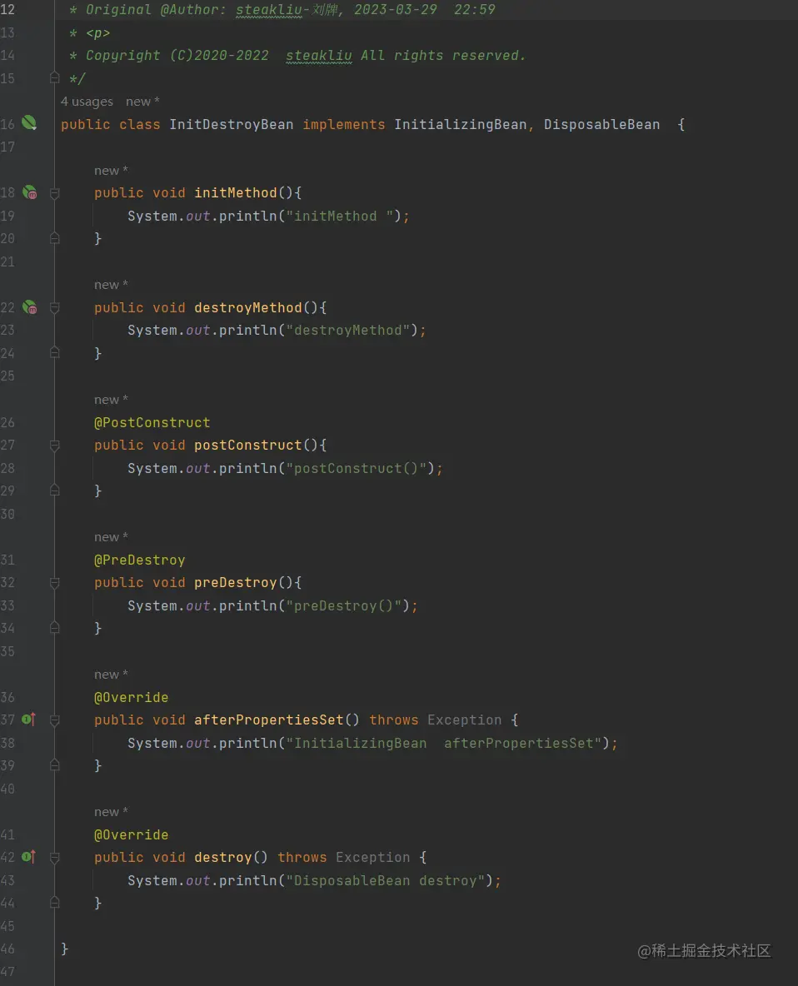Click the fold end marker on line 20

tap(55, 238)
